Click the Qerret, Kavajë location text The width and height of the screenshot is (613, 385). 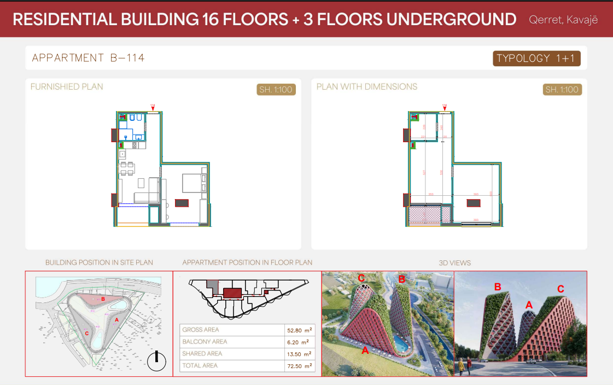coord(563,20)
